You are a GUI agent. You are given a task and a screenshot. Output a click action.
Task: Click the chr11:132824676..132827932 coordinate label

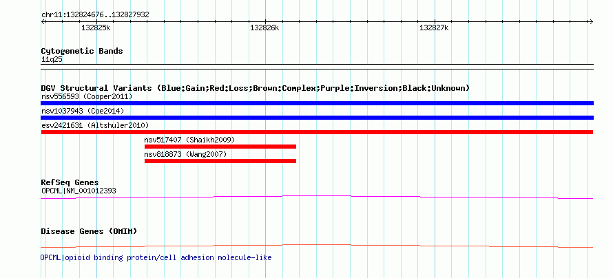click(95, 15)
